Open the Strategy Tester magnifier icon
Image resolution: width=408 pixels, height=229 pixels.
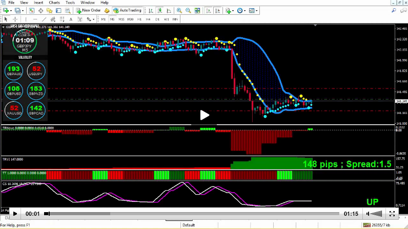[x=68, y=11]
